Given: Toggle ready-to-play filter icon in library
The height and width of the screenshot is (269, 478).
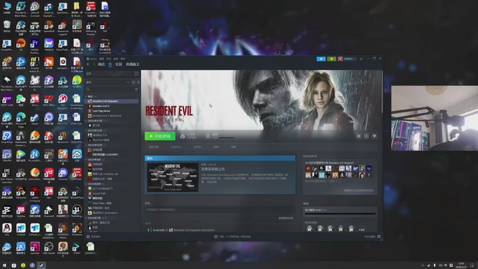Looking at the screenshot, I should coord(138,82).
